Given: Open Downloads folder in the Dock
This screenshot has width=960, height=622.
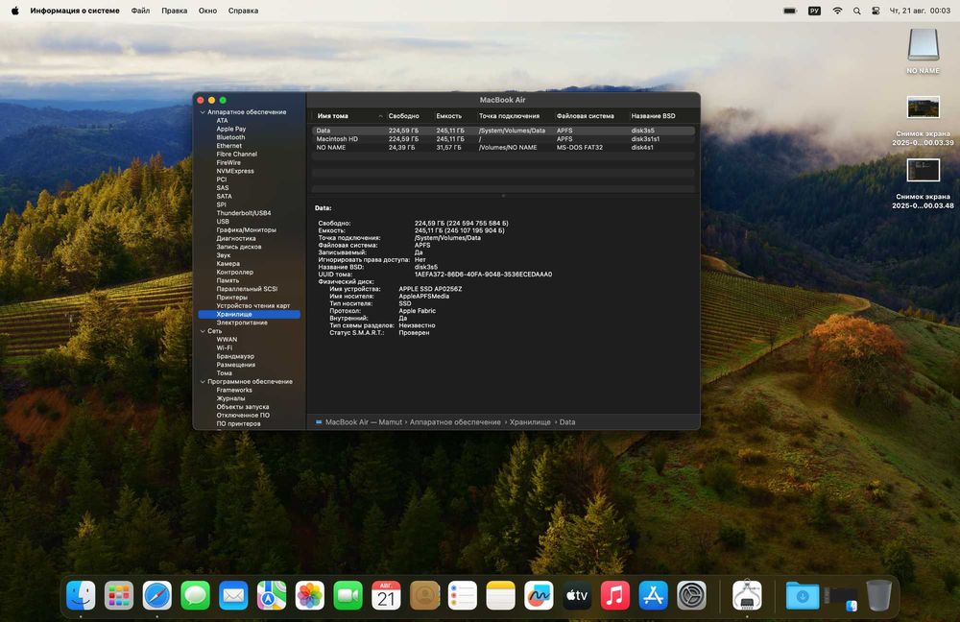Looking at the screenshot, I should pos(802,596).
